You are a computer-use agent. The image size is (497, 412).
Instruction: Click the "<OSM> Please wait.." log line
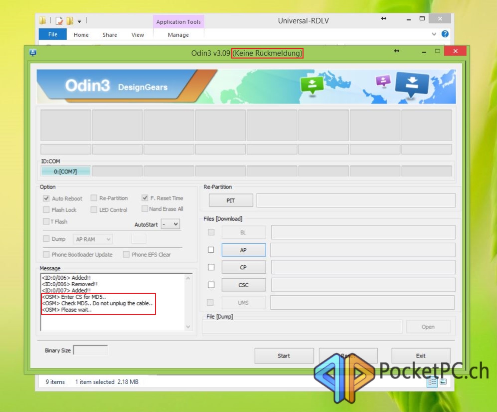coord(67,310)
